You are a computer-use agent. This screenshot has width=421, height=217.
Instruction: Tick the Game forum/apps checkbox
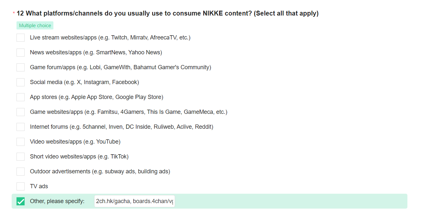20,67
